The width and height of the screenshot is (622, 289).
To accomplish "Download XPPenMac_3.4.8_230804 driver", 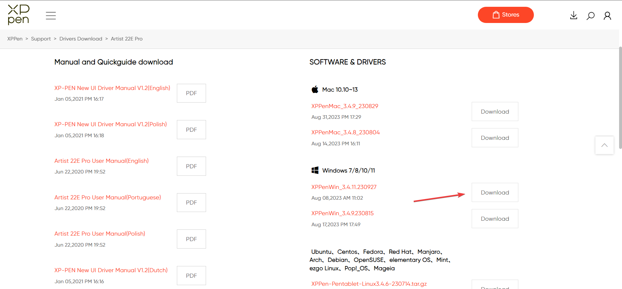I will coord(495,138).
